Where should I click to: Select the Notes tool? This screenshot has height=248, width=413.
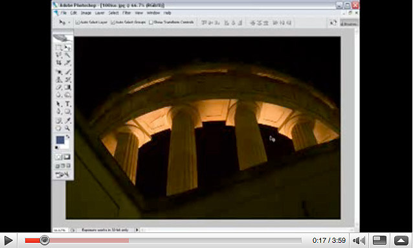click(x=58, y=120)
